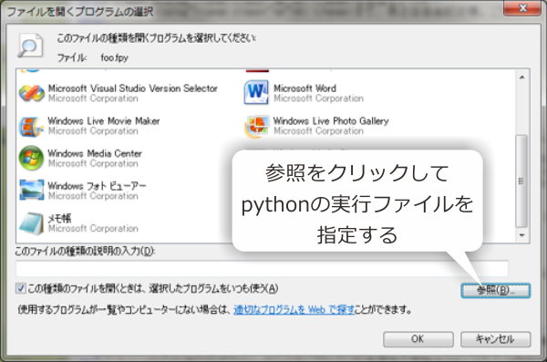This screenshot has height=362, width=547.
Task: Click the program list scrollbar up arrow
Action: [521, 78]
